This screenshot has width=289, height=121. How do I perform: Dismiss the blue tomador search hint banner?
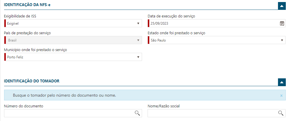point(281,95)
